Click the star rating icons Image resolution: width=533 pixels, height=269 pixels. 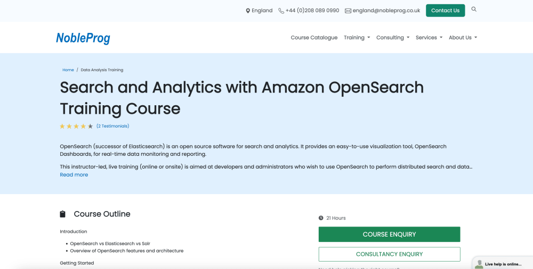click(x=76, y=127)
